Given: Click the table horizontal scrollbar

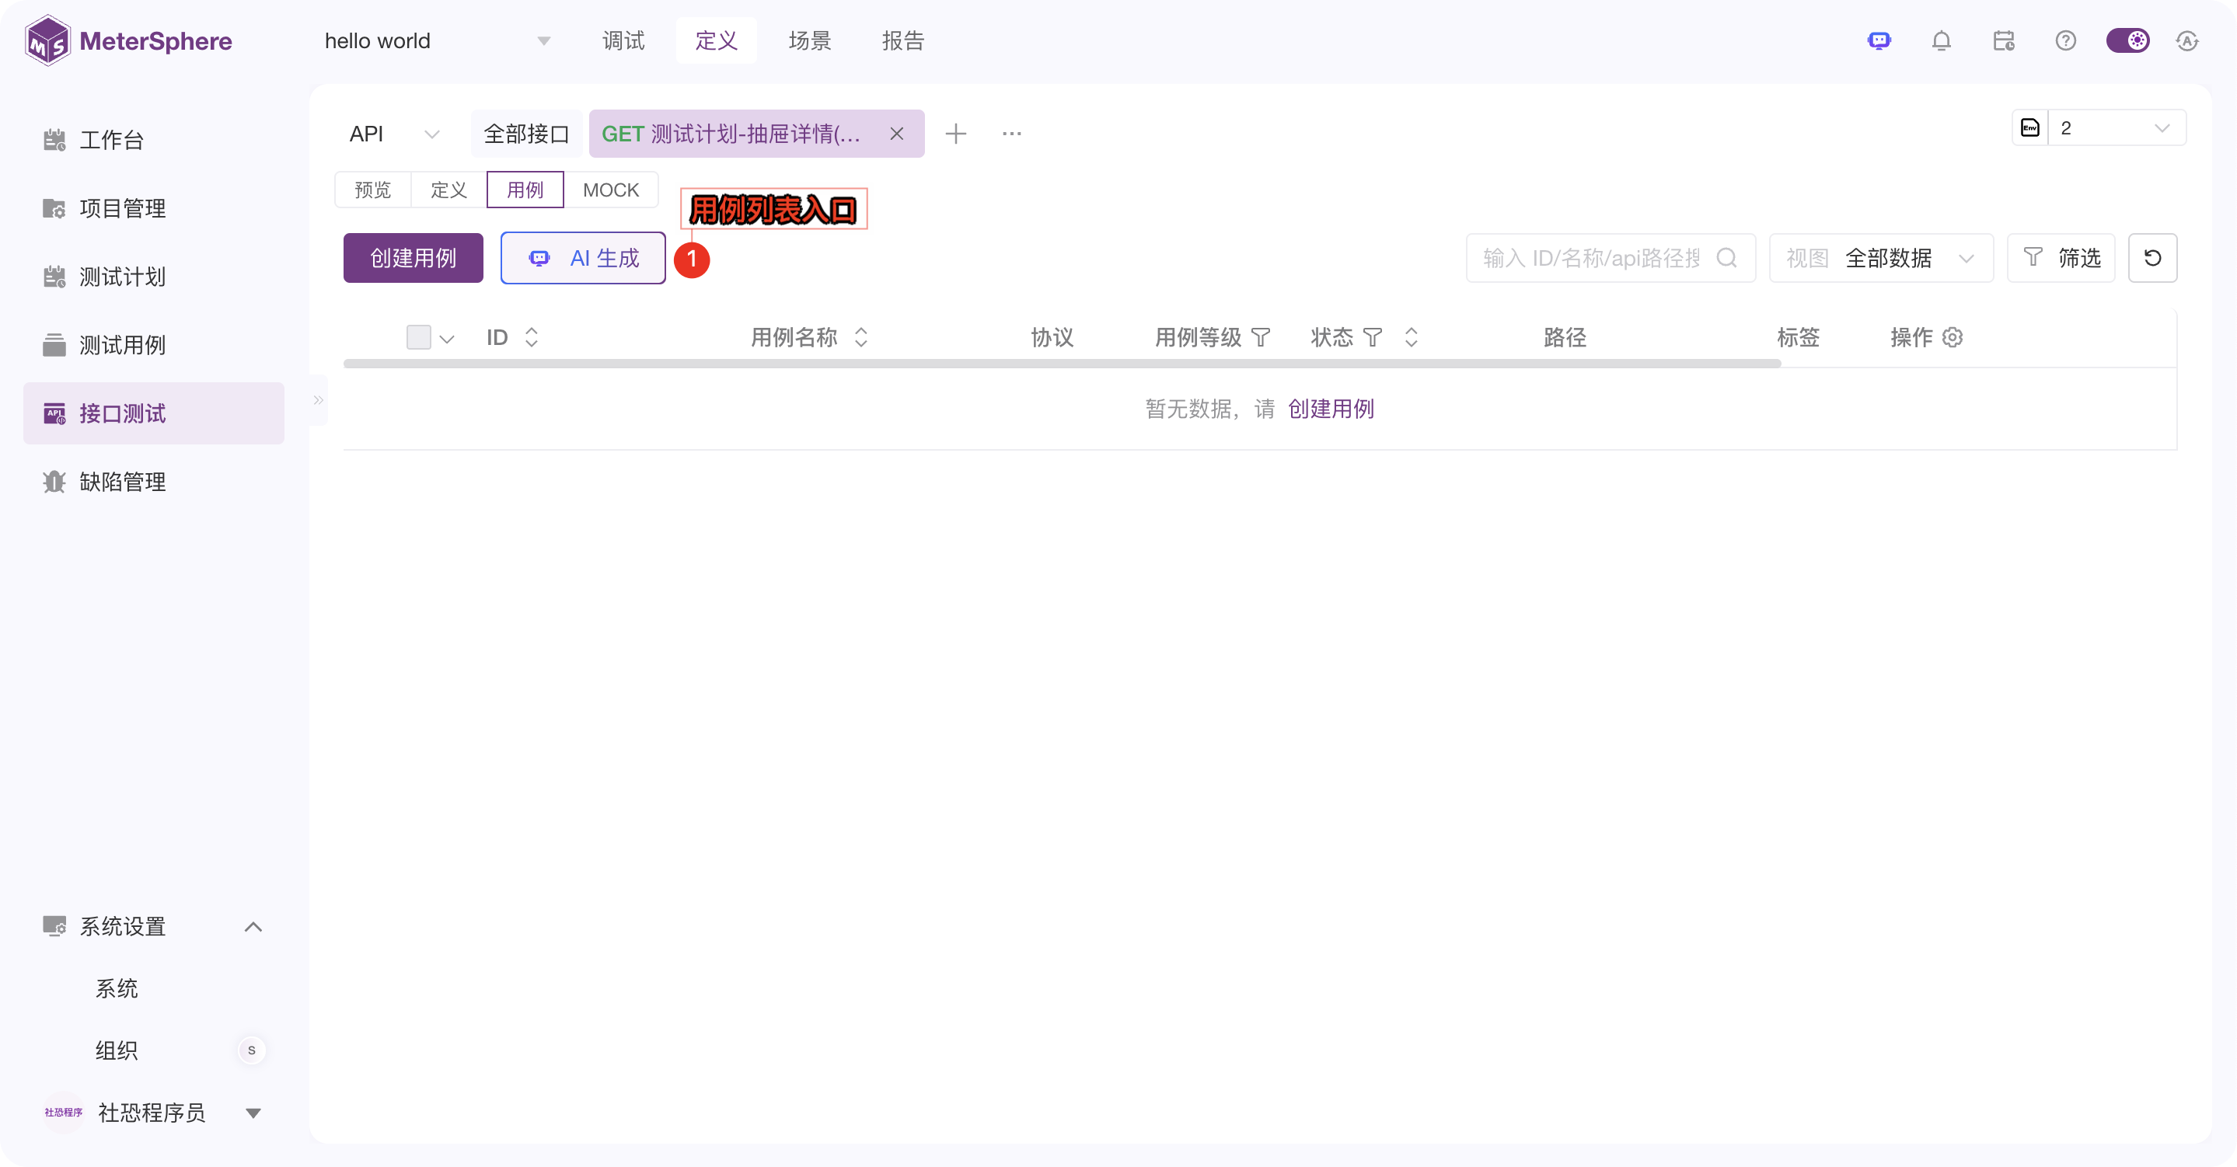Looking at the screenshot, I should point(1062,364).
